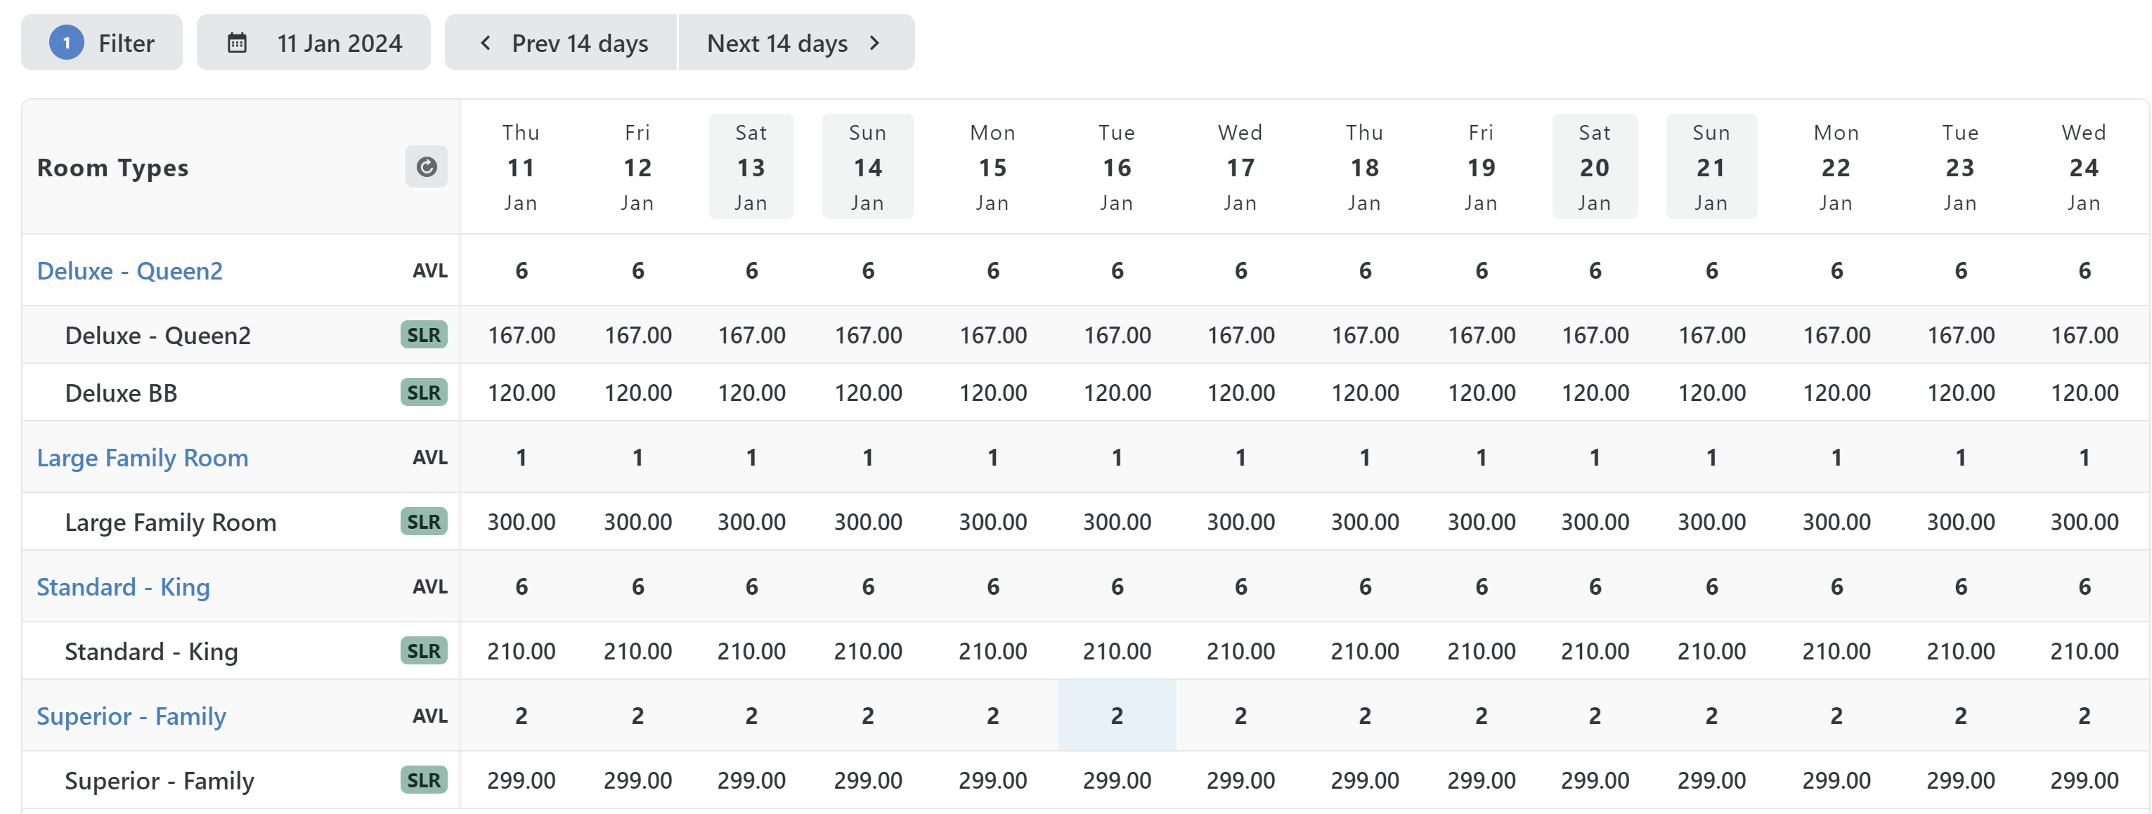Click SLR badge on Standard - King rate
The width and height of the screenshot is (2152, 814).
[x=424, y=651]
